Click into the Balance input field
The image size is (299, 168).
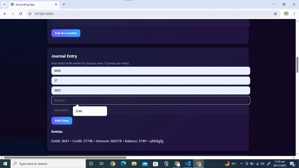pyautogui.click(x=151, y=100)
